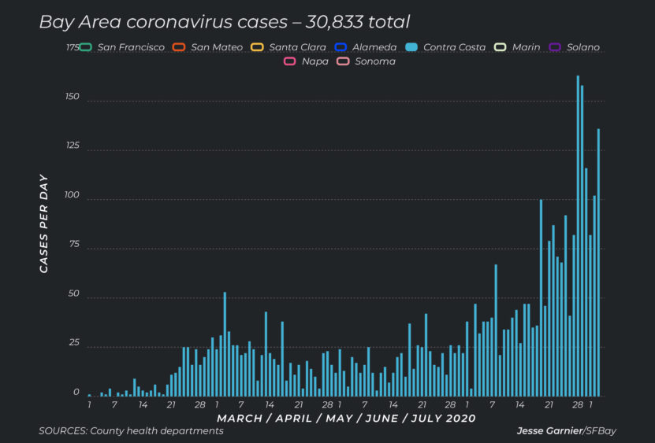Viewport: 655px width, 443px height.
Task: Click the Jesse Garnier/SFBay credit
Action: pos(567,431)
